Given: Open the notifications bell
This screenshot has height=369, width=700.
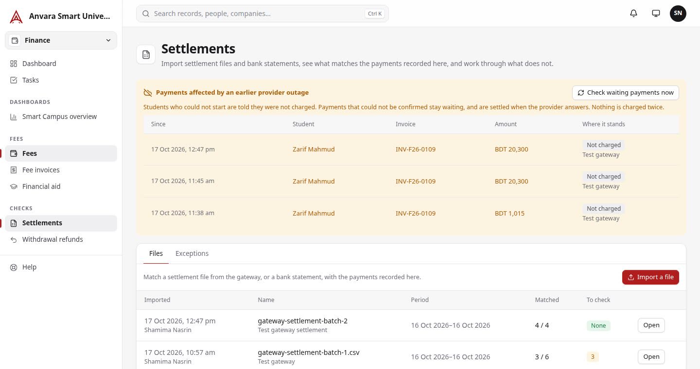Looking at the screenshot, I should pyautogui.click(x=633, y=14).
